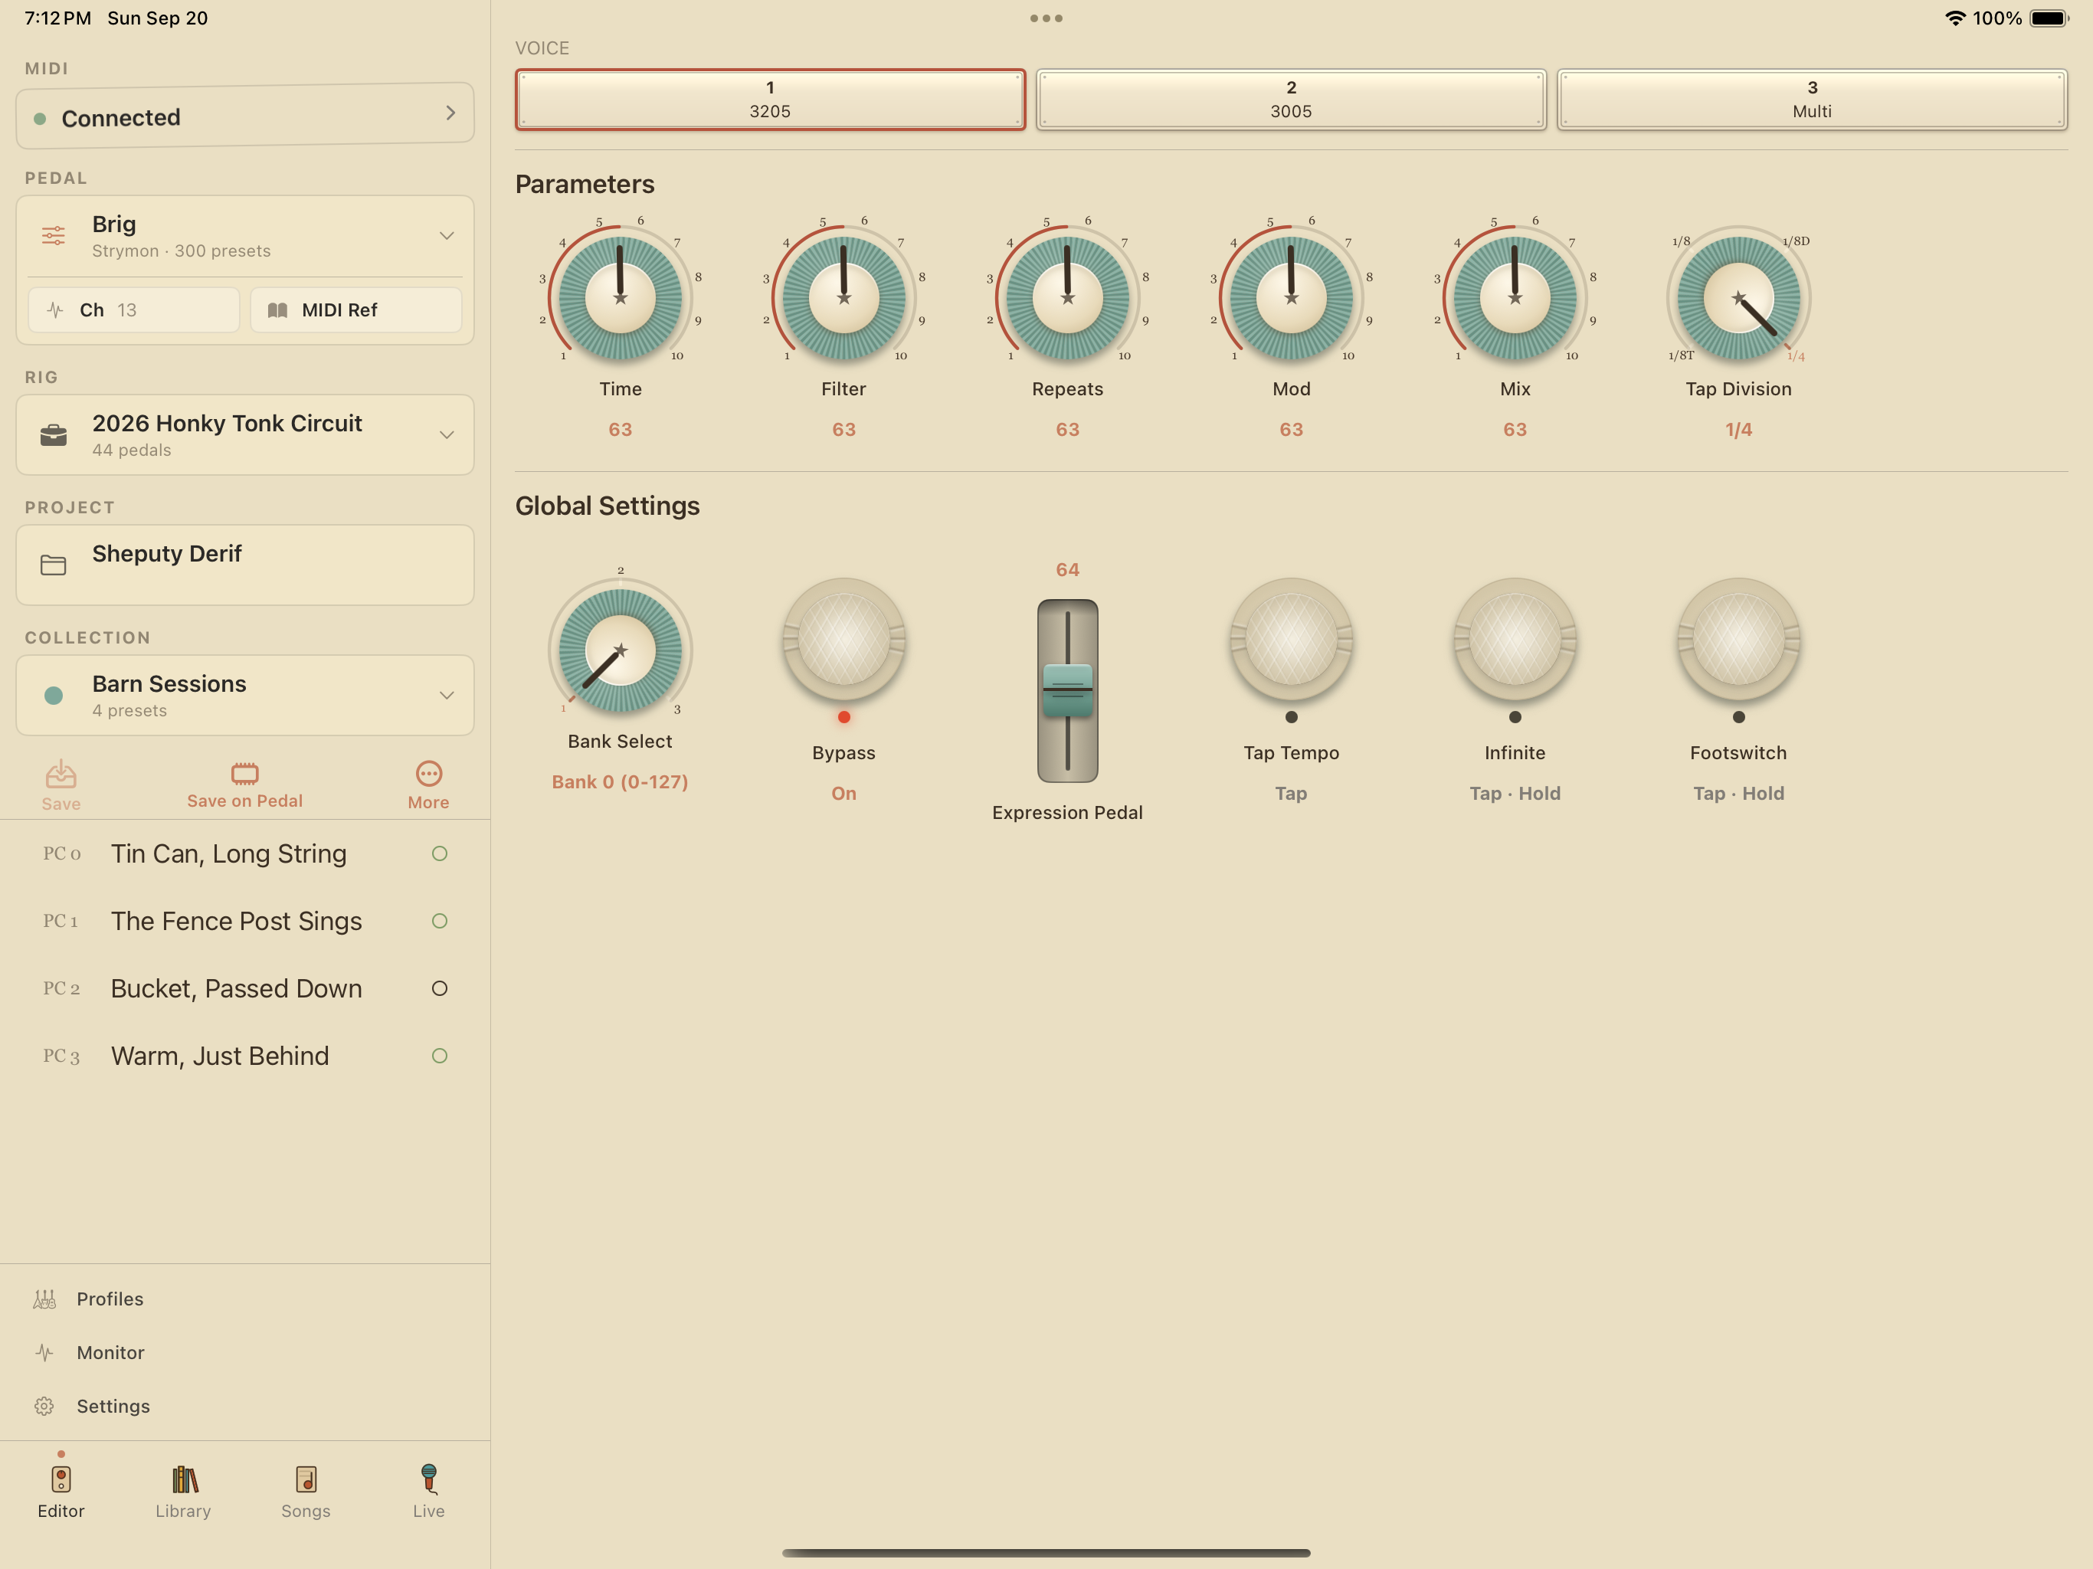This screenshot has height=1569, width=2093.
Task: Click the Library books icon
Action: [x=185, y=1479]
